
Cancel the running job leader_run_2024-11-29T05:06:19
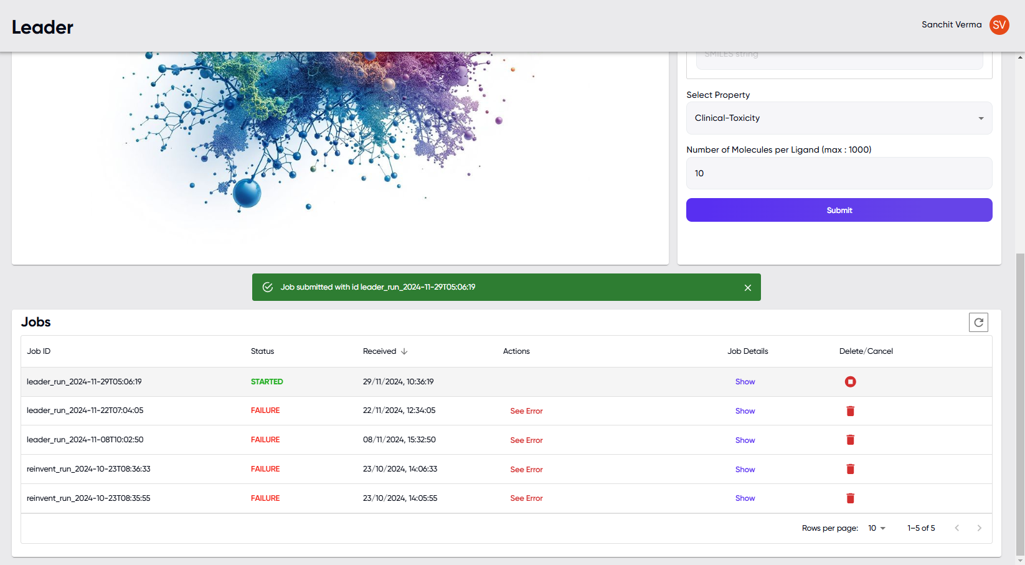(x=850, y=381)
